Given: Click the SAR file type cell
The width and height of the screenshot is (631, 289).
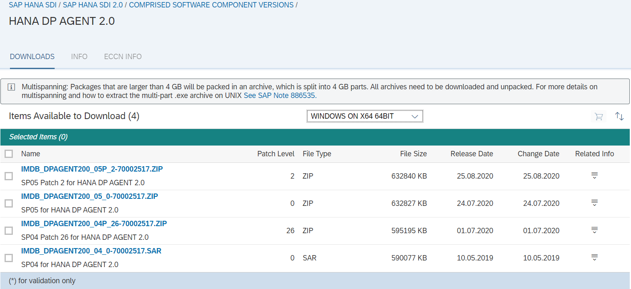Looking at the screenshot, I should click(x=310, y=258).
